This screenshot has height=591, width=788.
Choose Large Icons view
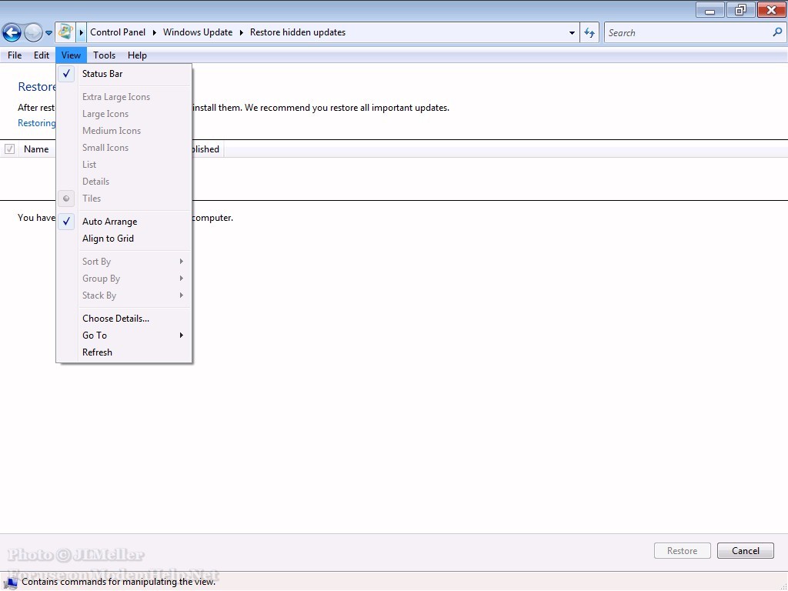124,114
